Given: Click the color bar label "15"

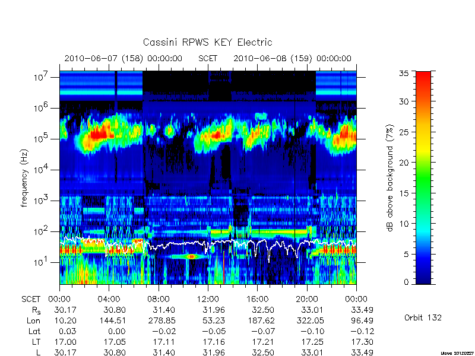Looking at the screenshot, I should (x=406, y=193).
